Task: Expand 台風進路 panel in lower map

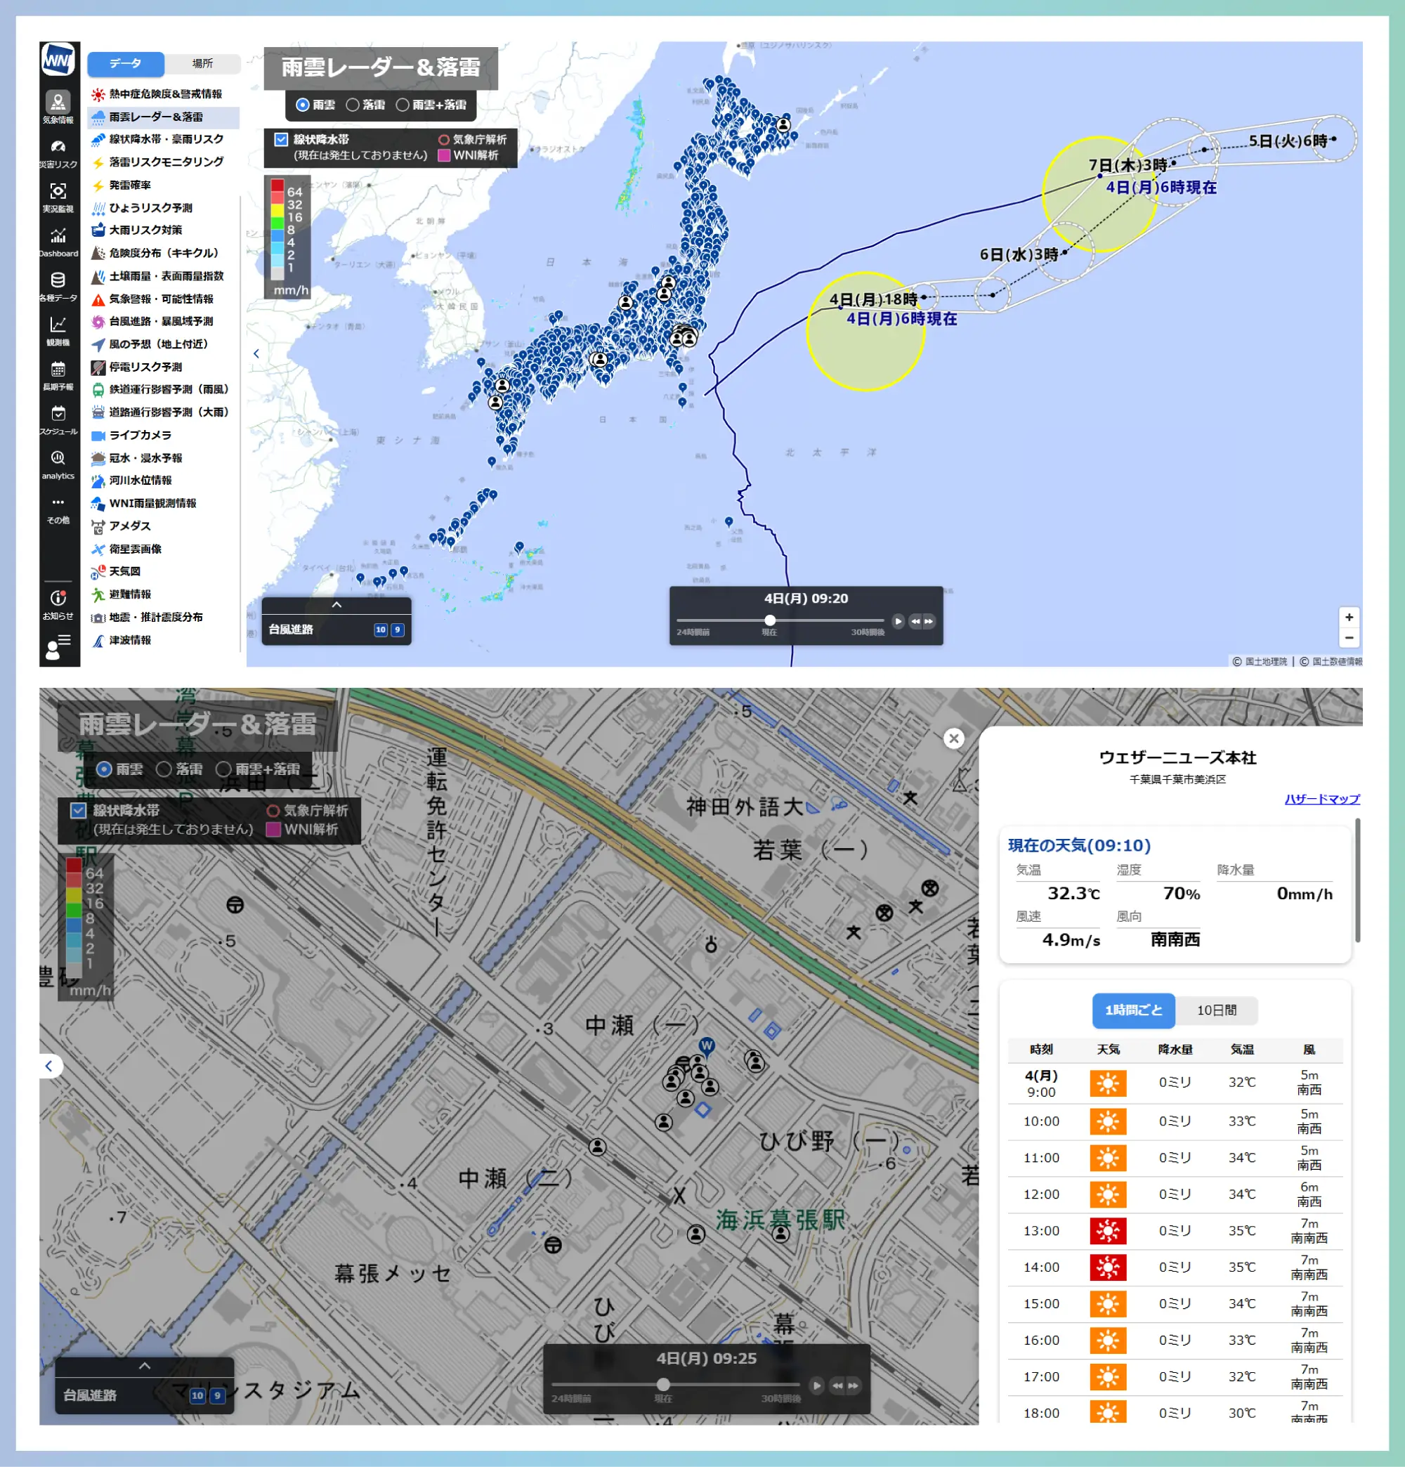Action: coord(145,1365)
